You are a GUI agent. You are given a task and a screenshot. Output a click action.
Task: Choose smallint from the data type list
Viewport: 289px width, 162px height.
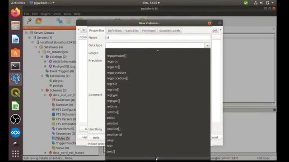pyautogui.click(x=112, y=123)
